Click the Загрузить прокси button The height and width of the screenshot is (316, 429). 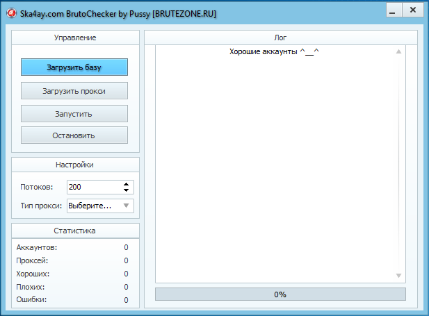point(74,91)
